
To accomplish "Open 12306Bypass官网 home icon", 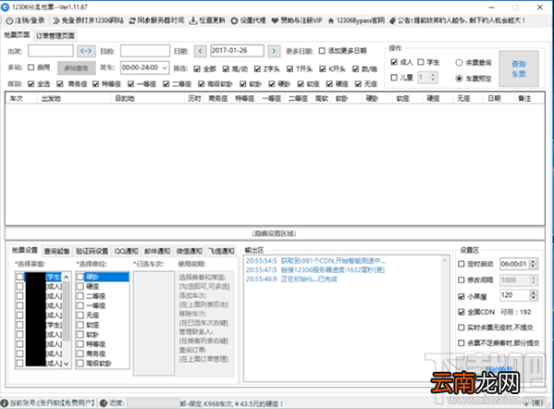I will 331,21.
